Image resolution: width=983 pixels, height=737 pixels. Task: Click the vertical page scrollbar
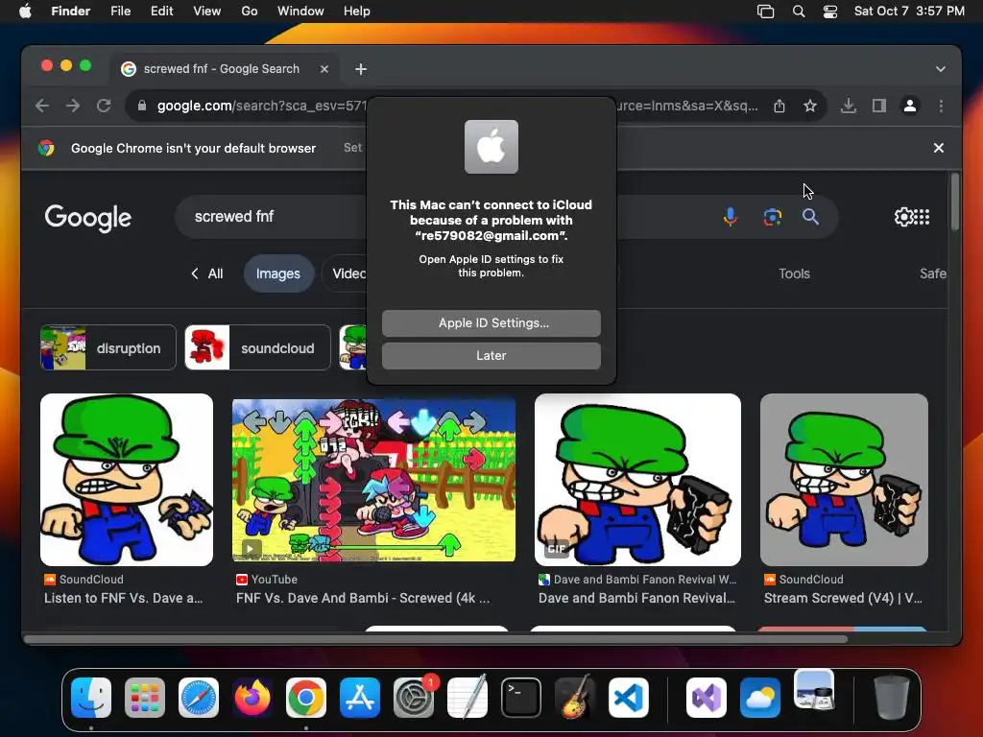955,202
